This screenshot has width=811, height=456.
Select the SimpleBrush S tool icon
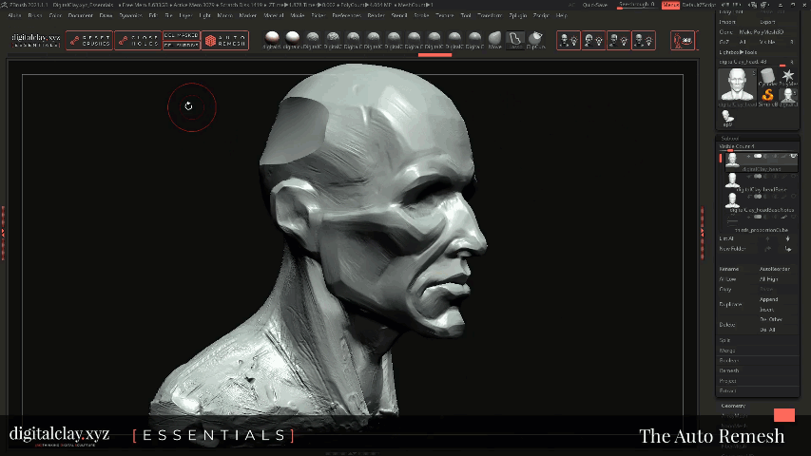[767, 95]
